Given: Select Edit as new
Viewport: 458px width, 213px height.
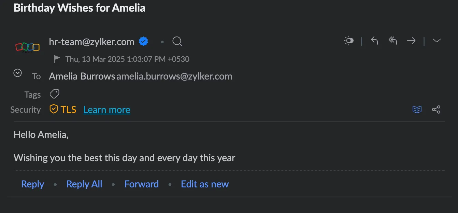Looking at the screenshot, I should 205,184.
